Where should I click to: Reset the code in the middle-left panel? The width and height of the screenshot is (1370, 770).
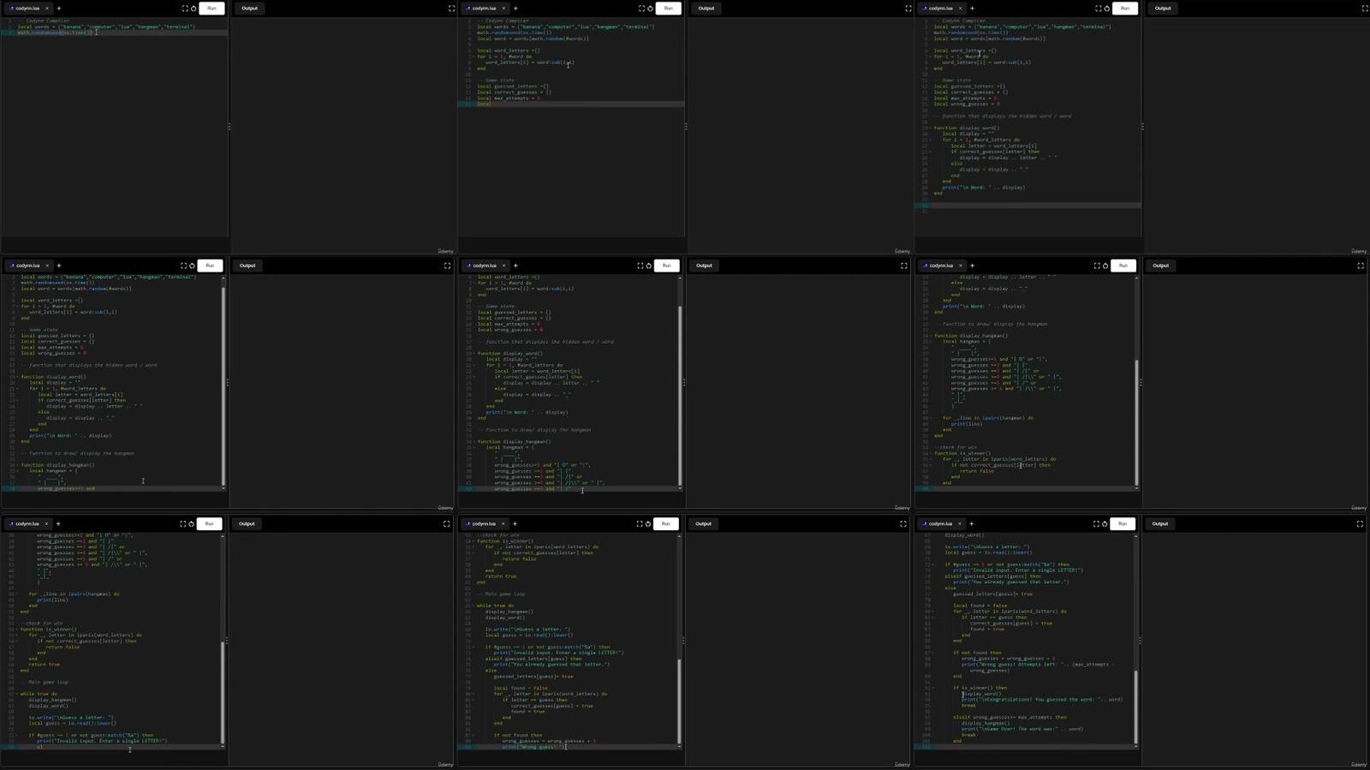[192, 266]
